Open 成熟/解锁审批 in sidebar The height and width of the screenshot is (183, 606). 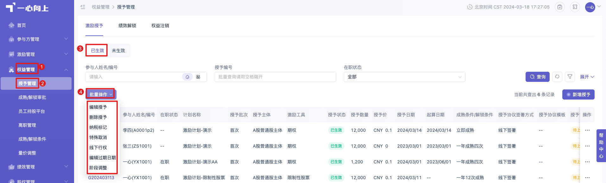[x=32, y=97]
